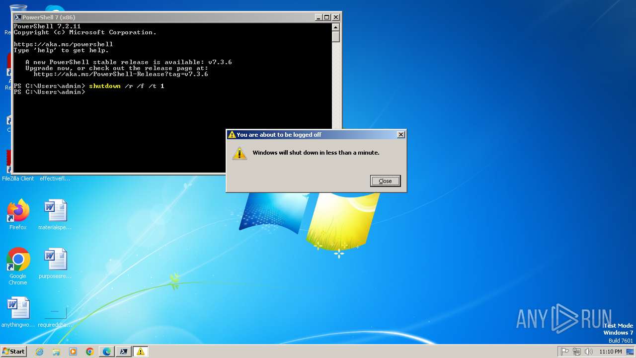This screenshot has width=636, height=358.
Task: Select the purposesre... Word document icon
Action: coord(55,264)
